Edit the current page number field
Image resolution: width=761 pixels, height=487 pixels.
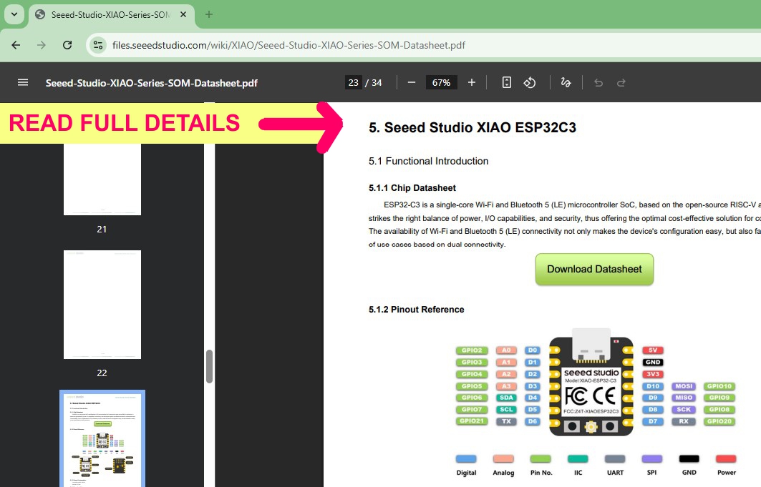[354, 82]
